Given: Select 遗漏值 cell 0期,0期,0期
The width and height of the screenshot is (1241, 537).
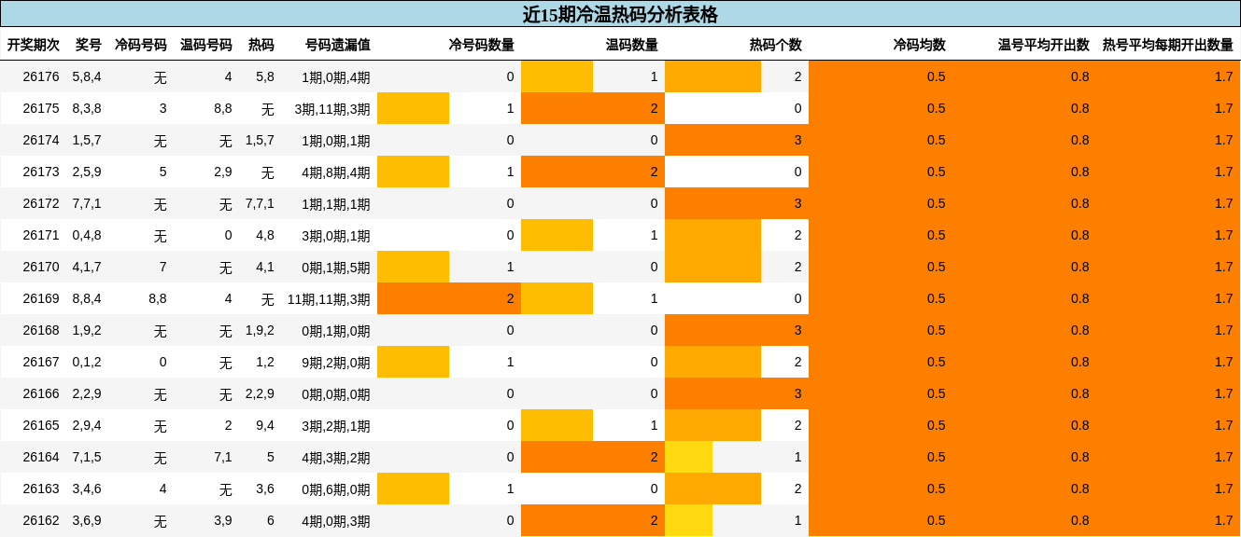Looking at the screenshot, I should click(x=336, y=394).
